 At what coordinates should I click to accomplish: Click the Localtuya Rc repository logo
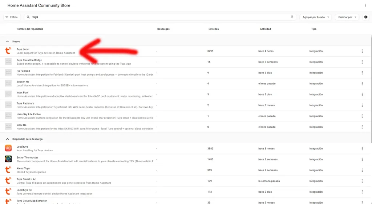pyautogui.click(x=8, y=191)
